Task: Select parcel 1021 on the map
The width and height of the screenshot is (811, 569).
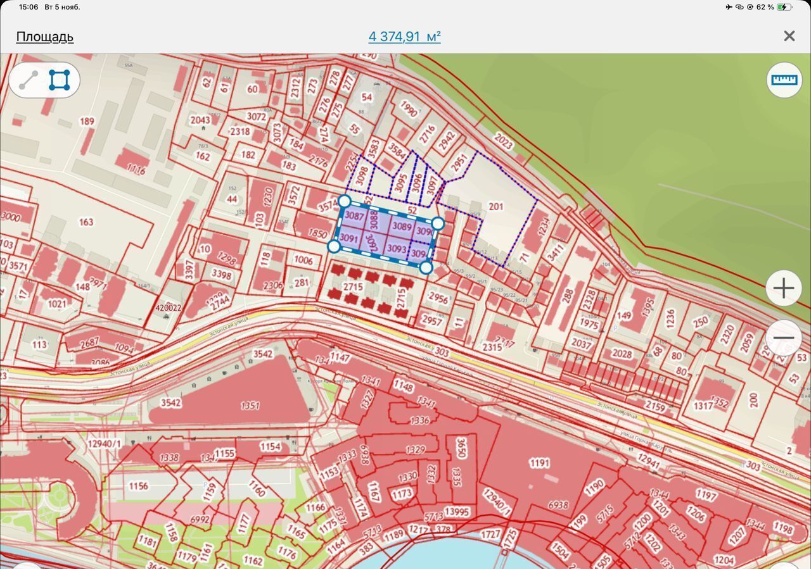Action: click(x=57, y=304)
